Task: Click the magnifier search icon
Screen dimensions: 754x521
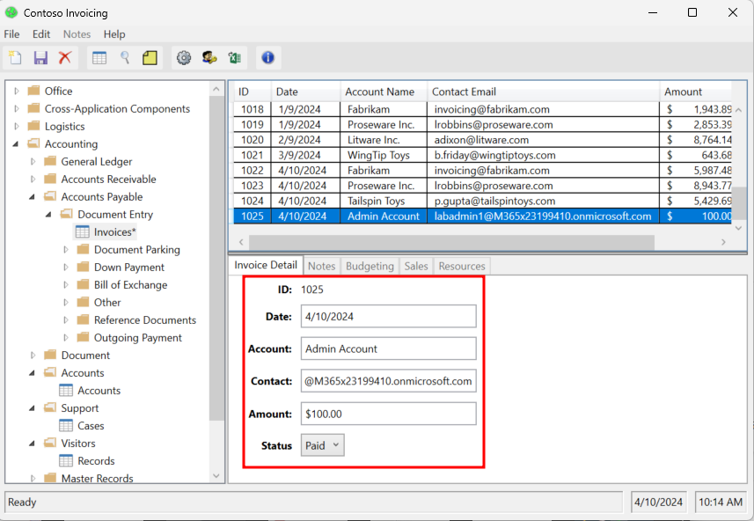Action: tap(125, 58)
